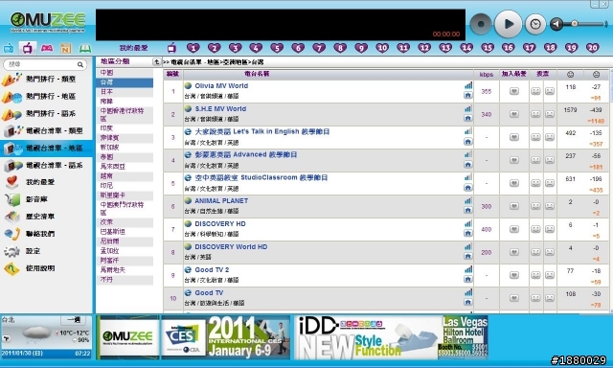Select favorite heart slot 10
Image resolution: width=613 pixels, height=368 pixels.
(382, 48)
